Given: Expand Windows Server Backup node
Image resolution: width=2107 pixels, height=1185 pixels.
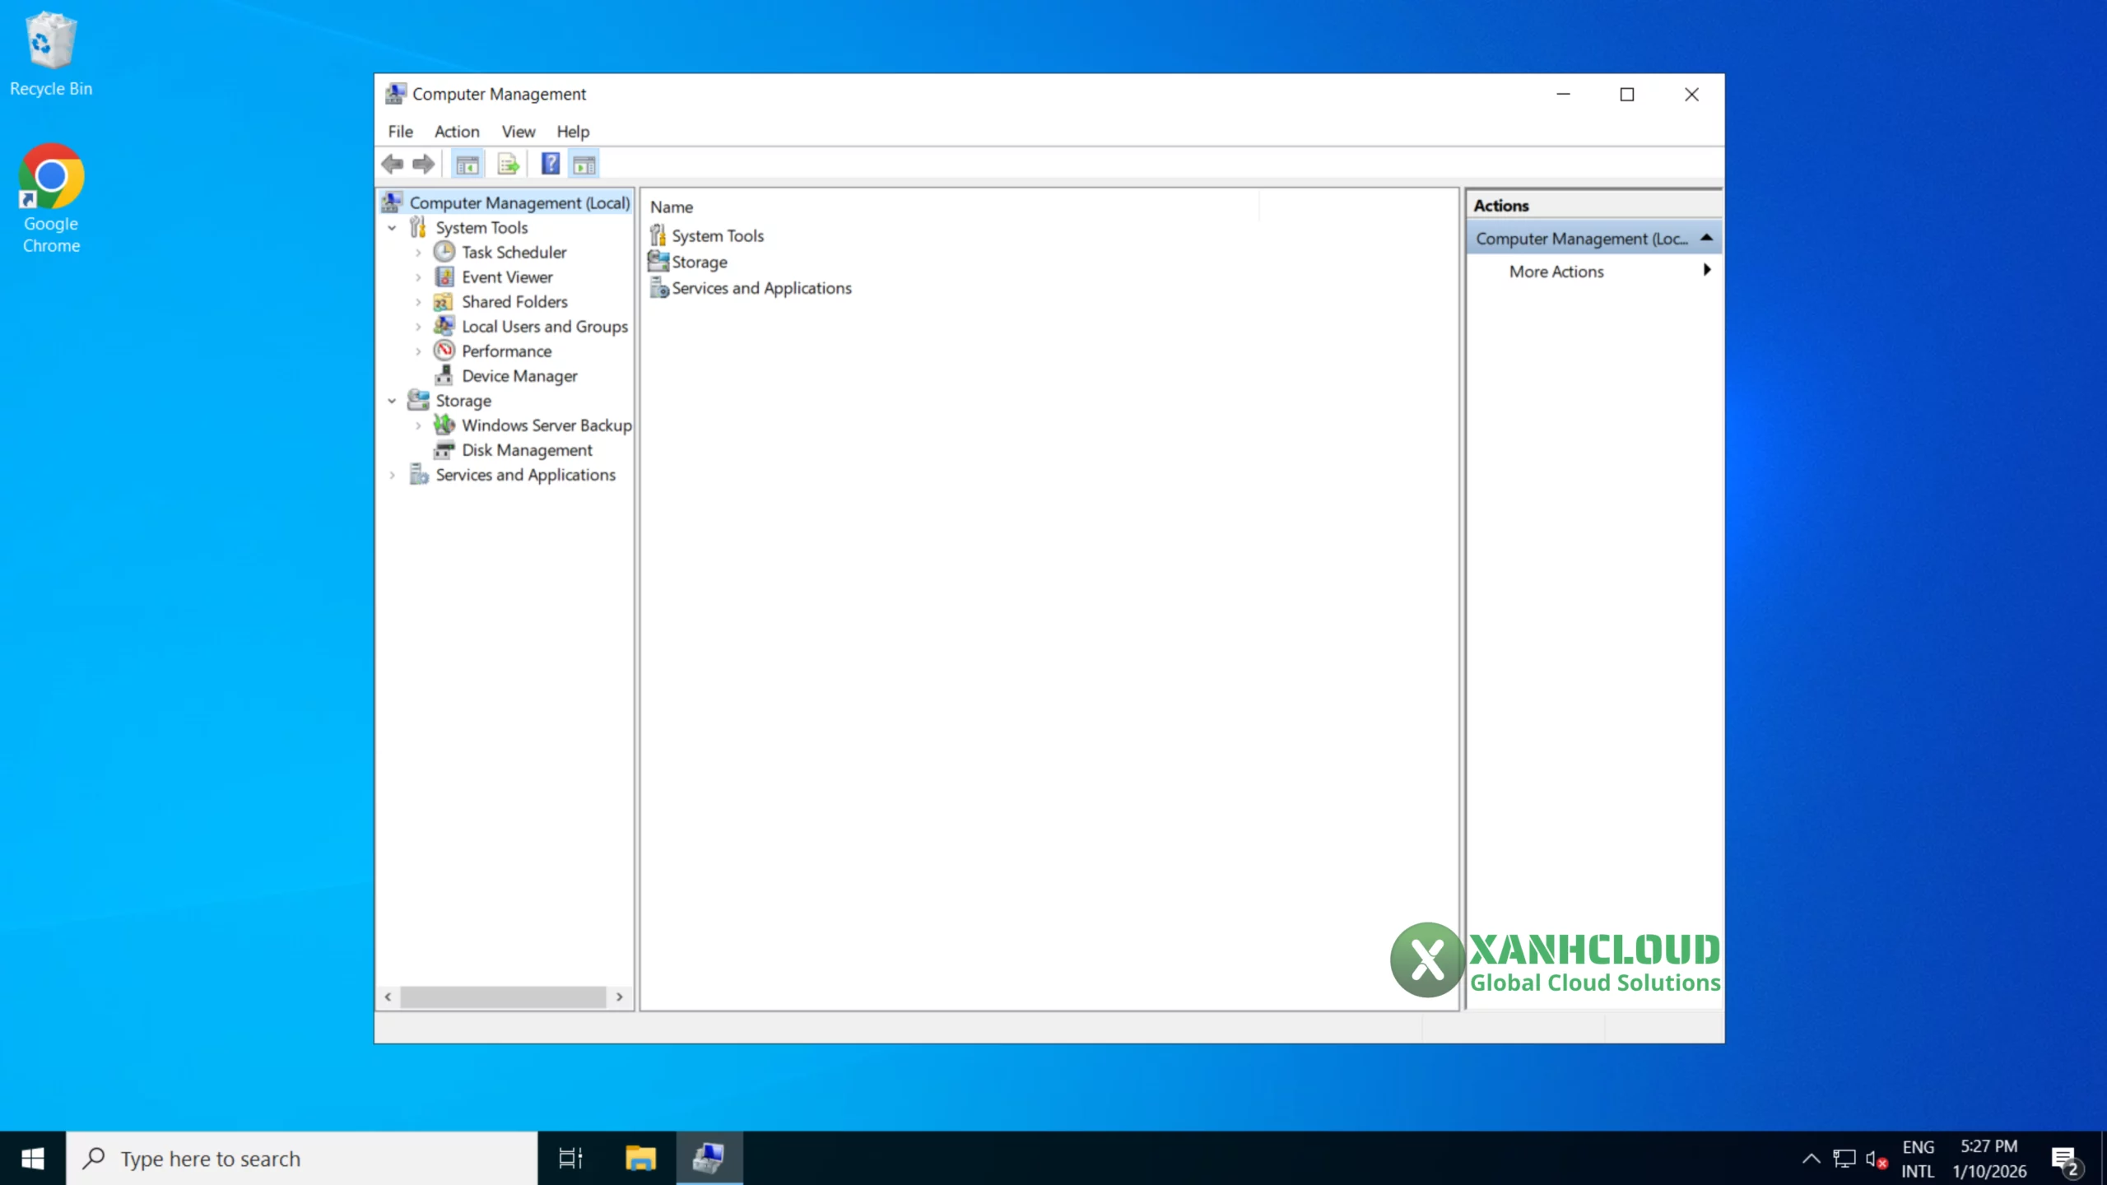Looking at the screenshot, I should pos(418,425).
